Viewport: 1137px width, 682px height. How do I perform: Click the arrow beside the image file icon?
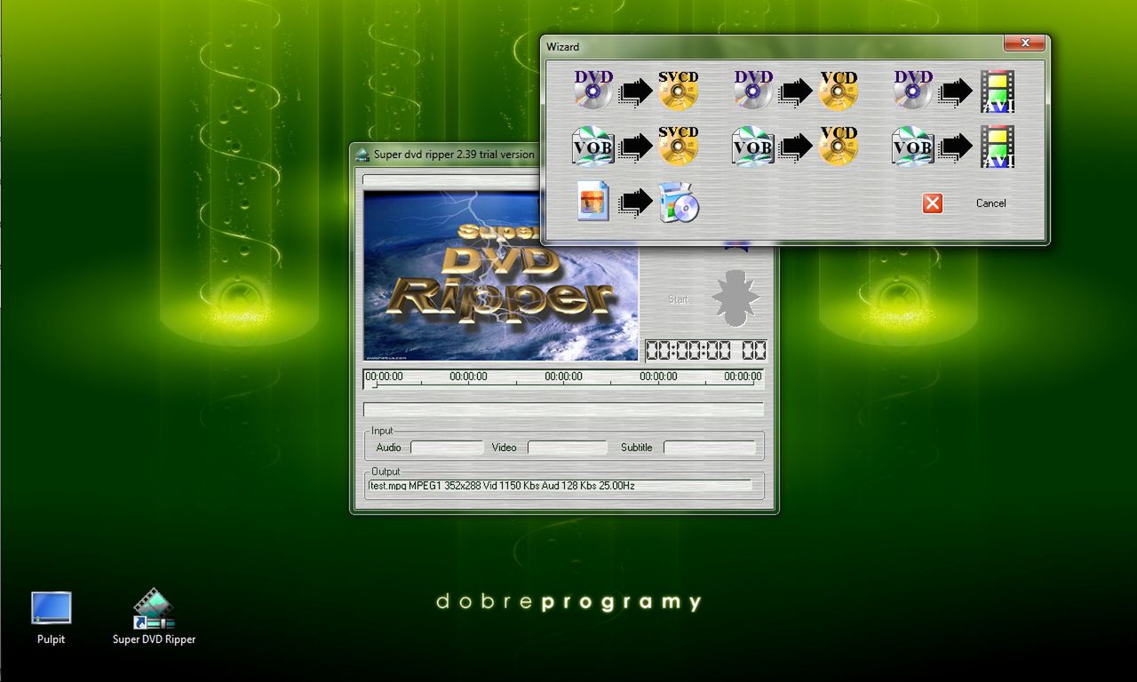(636, 202)
